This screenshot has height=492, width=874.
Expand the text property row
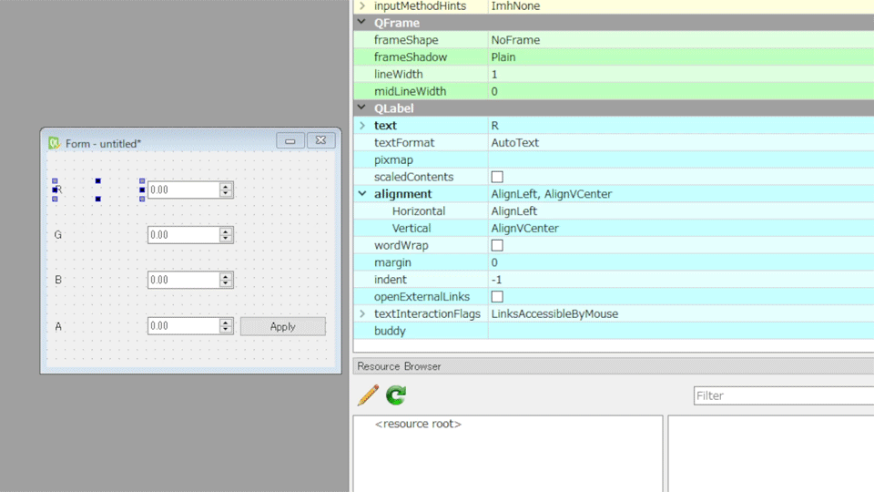(362, 126)
